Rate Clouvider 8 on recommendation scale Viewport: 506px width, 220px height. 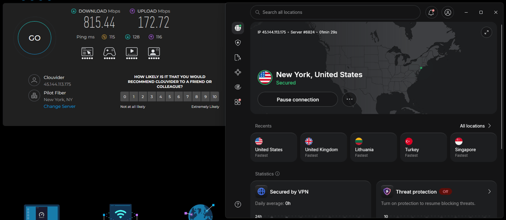[x=197, y=96]
